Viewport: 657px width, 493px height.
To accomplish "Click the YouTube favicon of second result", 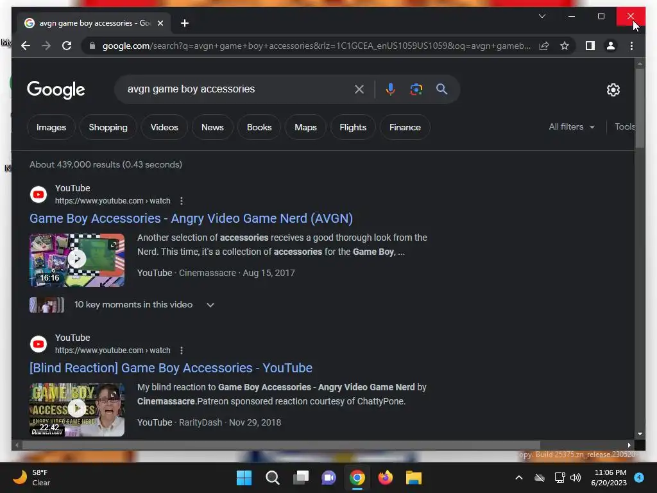I will click(38, 344).
